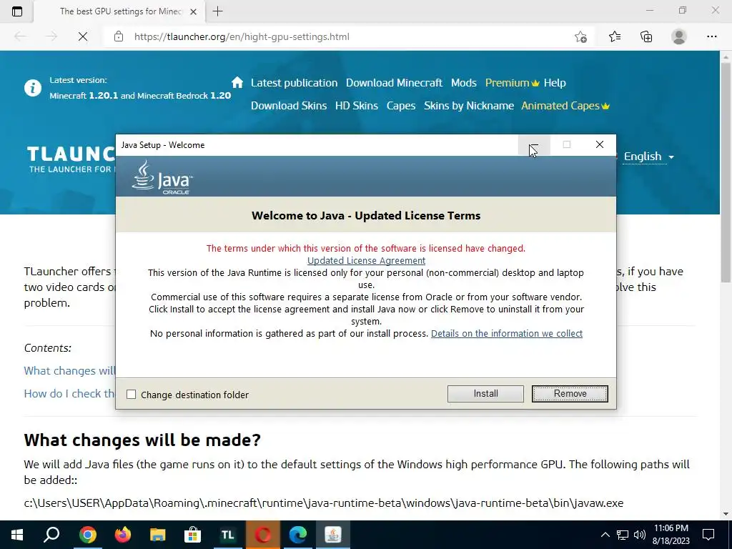Open a new browser tab
This screenshot has width=732, height=549.
pyautogui.click(x=217, y=11)
